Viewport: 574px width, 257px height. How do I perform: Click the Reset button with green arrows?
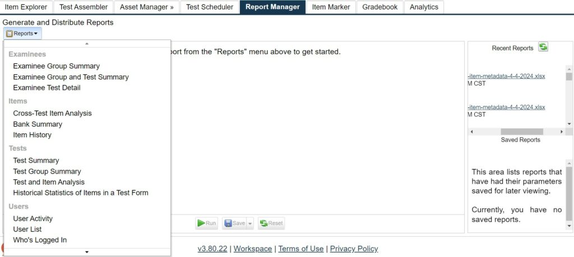[x=271, y=223]
